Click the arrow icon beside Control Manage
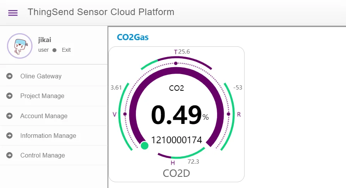Screen dimensions: 346x188 [10, 155]
